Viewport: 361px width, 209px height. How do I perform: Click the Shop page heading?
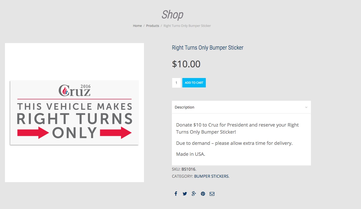(x=172, y=14)
